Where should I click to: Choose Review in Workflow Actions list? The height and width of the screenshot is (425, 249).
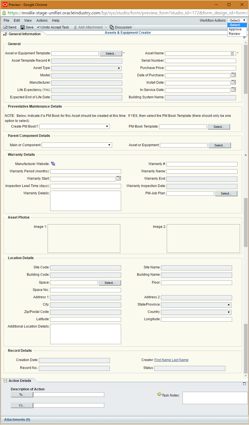tap(234, 34)
